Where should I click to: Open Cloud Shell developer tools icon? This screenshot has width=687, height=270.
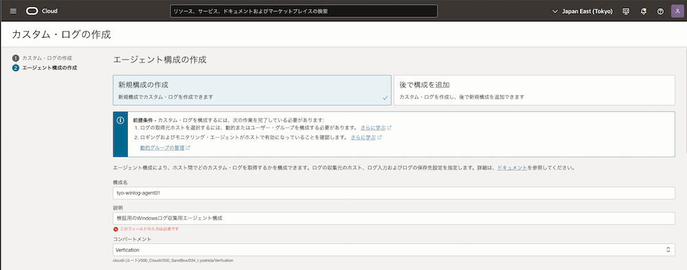[626, 12]
